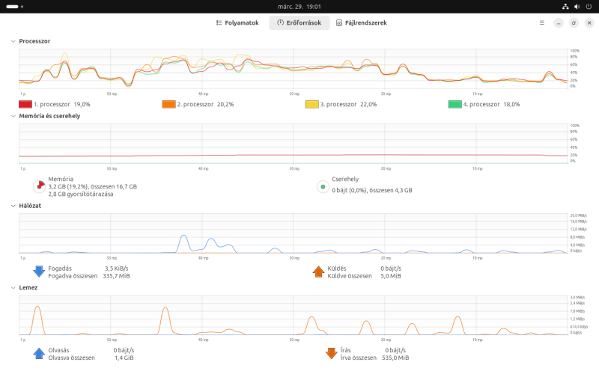Viewport: 599px width, 374px height.
Task: Click the 2. processzor 20,2% label
Action: point(205,104)
